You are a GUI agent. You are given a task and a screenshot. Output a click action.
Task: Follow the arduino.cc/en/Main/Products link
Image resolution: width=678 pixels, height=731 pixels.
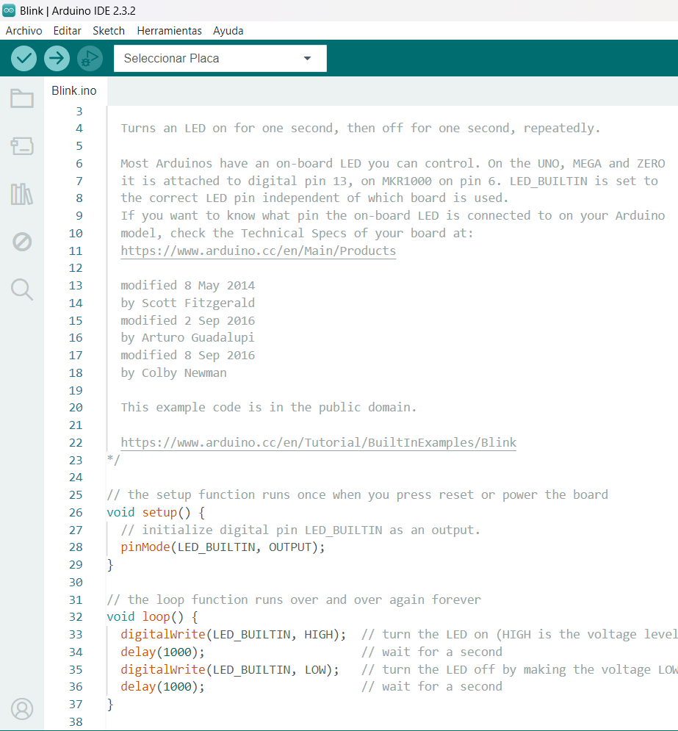[x=258, y=251]
